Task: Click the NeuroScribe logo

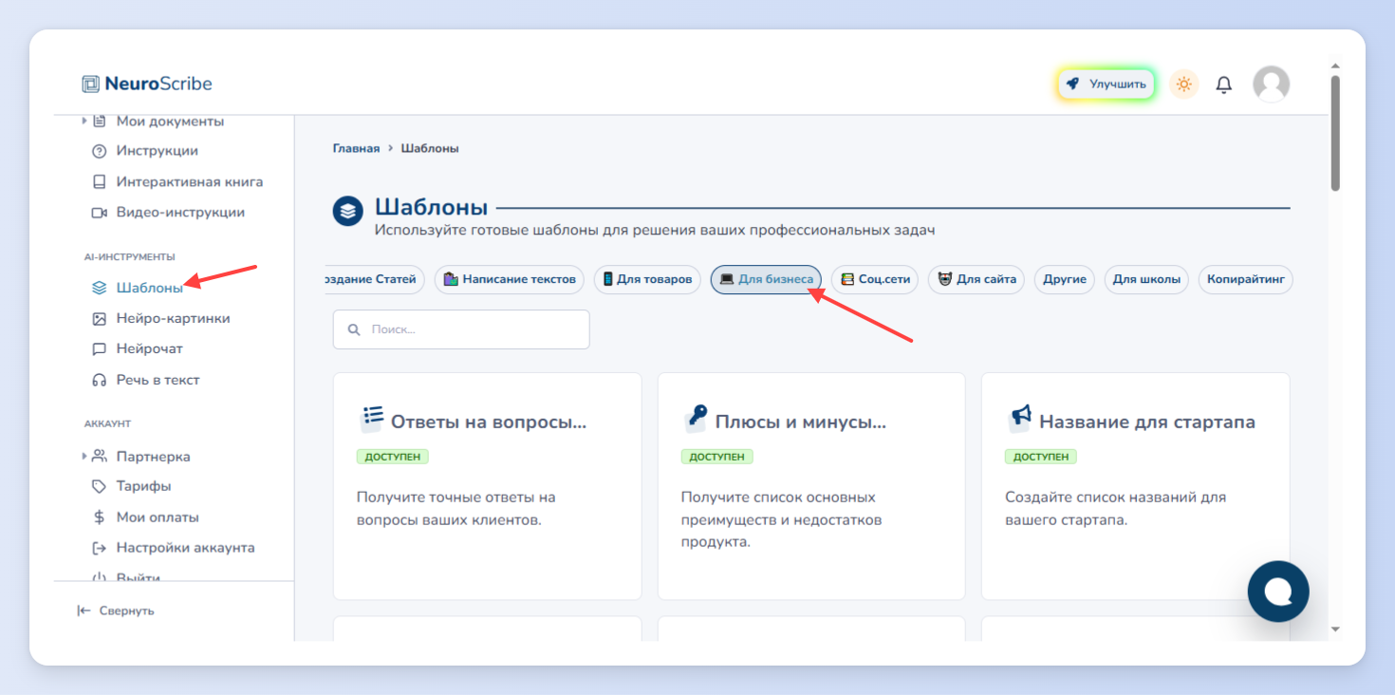Action: coord(147,84)
